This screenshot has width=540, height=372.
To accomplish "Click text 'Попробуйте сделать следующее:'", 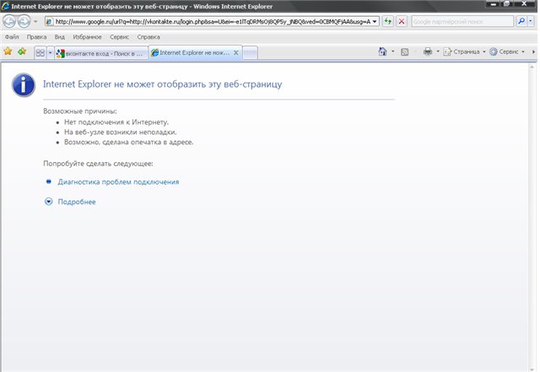I will click(98, 164).
